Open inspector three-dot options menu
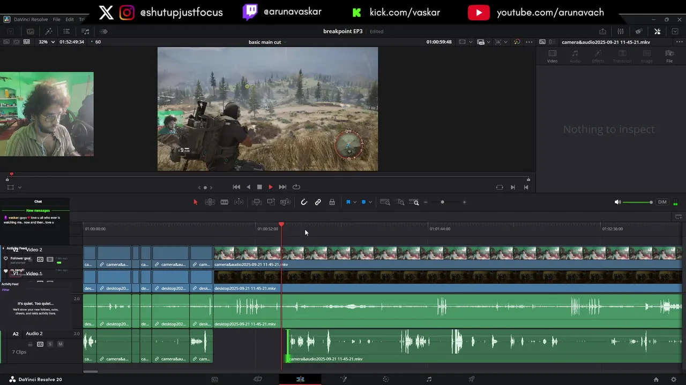The width and height of the screenshot is (686, 385). click(x=678, y=42)
